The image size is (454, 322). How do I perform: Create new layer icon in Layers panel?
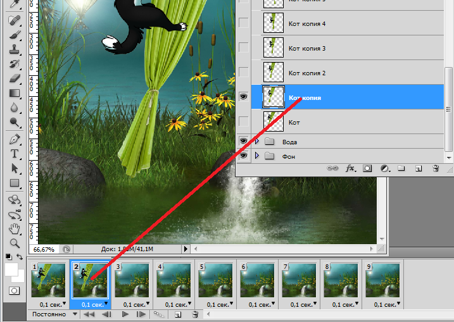[x=419, y=168]
